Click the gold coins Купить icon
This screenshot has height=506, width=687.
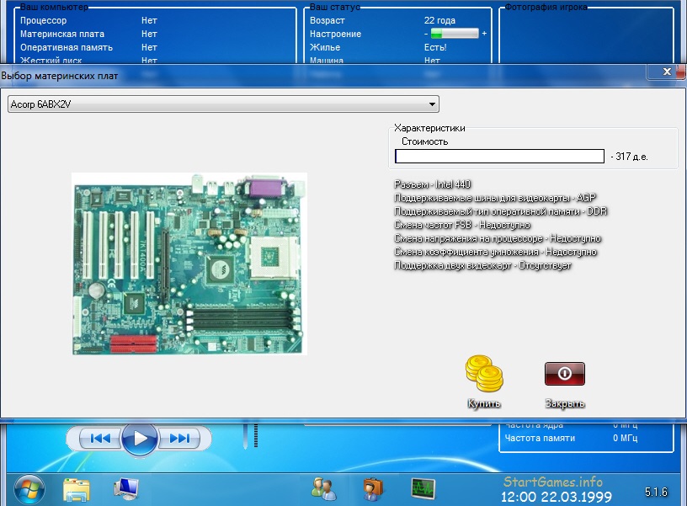coord(483,374)
